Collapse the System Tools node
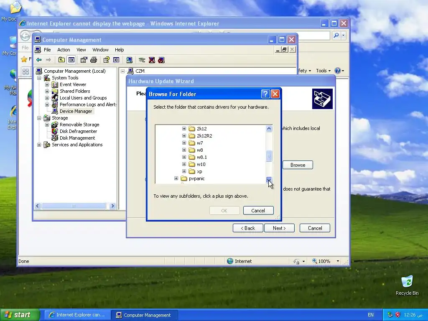The width and height of the screenshot is (428, 321). [x=39, y=78]
